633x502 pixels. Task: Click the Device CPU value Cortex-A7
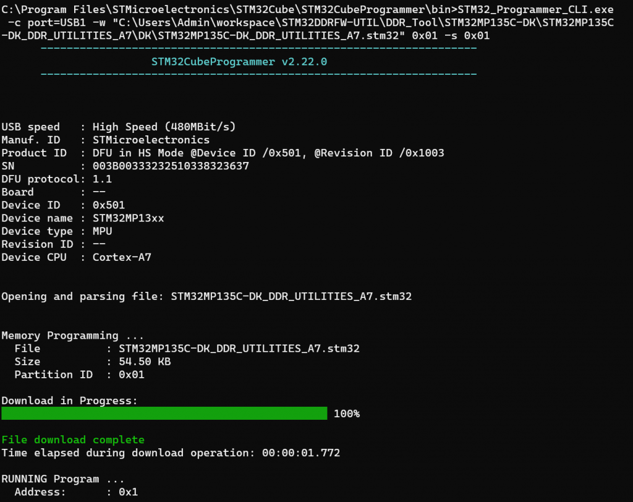pyautogui.click(x=122, y=257)
